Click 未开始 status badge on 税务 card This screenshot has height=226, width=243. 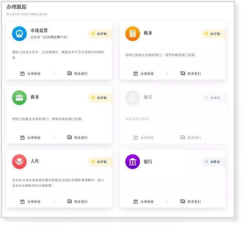point(213,34)
